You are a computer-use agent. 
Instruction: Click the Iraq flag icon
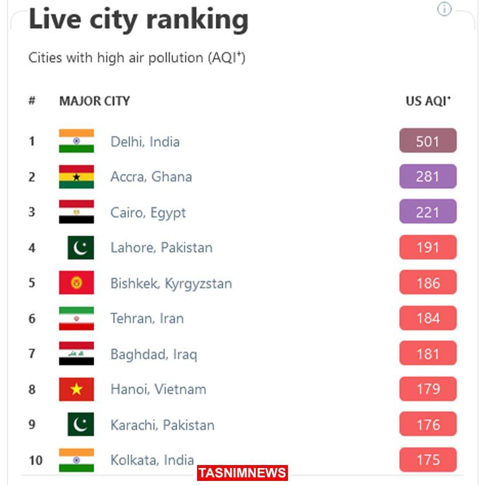pyautogui.click(x=76, y=354)
